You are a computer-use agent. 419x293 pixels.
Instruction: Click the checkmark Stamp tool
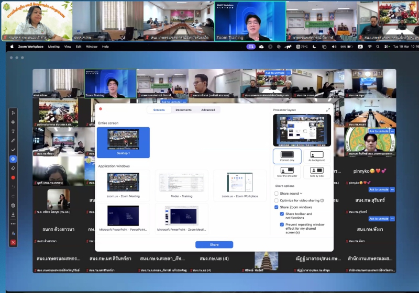13,150
